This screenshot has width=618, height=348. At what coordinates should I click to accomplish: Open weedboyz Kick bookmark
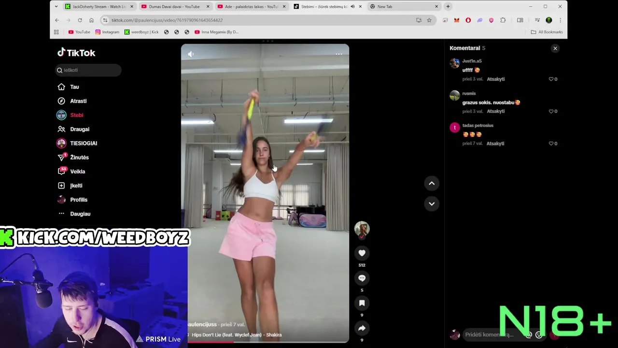tap(141, 32)
